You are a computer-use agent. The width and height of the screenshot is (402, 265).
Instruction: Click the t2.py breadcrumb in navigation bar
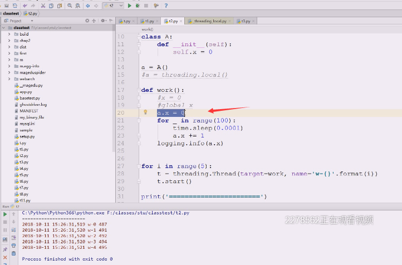31,13
